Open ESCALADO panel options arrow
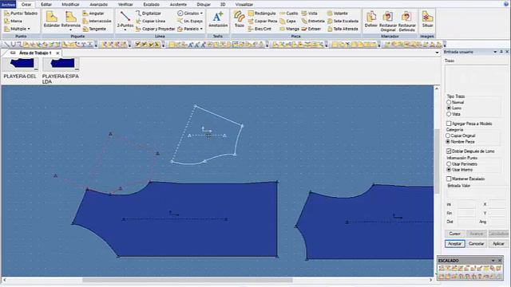Screen dimensions: 511x287 tap(493, 261)
